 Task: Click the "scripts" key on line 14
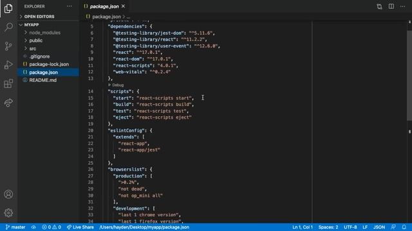point(120,91)
